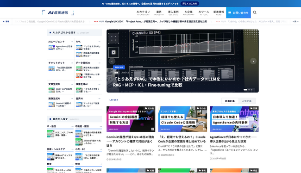Image resolution: width=301 pixels, height=173 pixels.
Task: Switch to the 新着記事 tab
Action: pyautogui.click(x=230, y=101)
